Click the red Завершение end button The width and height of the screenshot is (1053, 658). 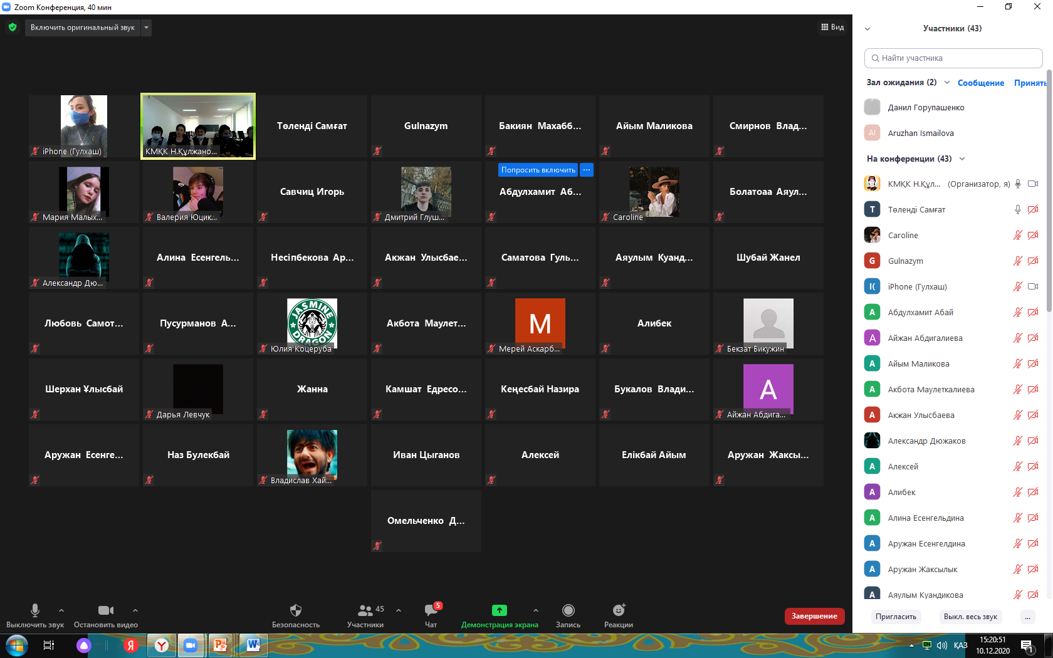[x=814, y=616]
